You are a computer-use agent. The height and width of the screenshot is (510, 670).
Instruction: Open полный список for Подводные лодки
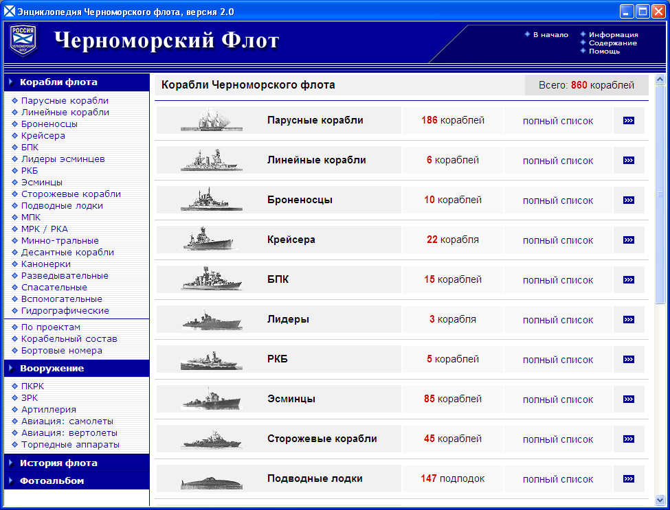(557, 480)
